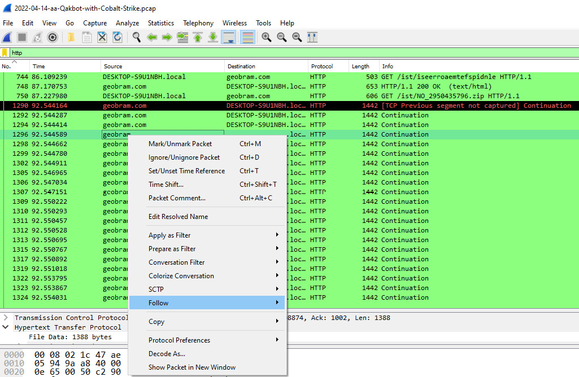Image resolution: width=579 pixels, height=377 pixels.
Task: Sort by the Time column header
Action: point(65,67)
